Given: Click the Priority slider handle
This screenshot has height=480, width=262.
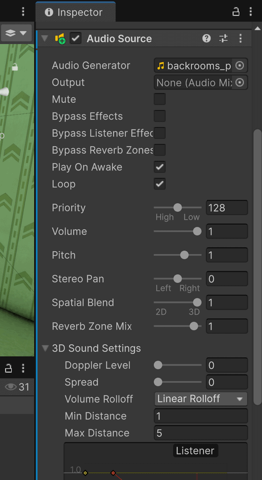Looking at the screenshot, I should [178, 208].
